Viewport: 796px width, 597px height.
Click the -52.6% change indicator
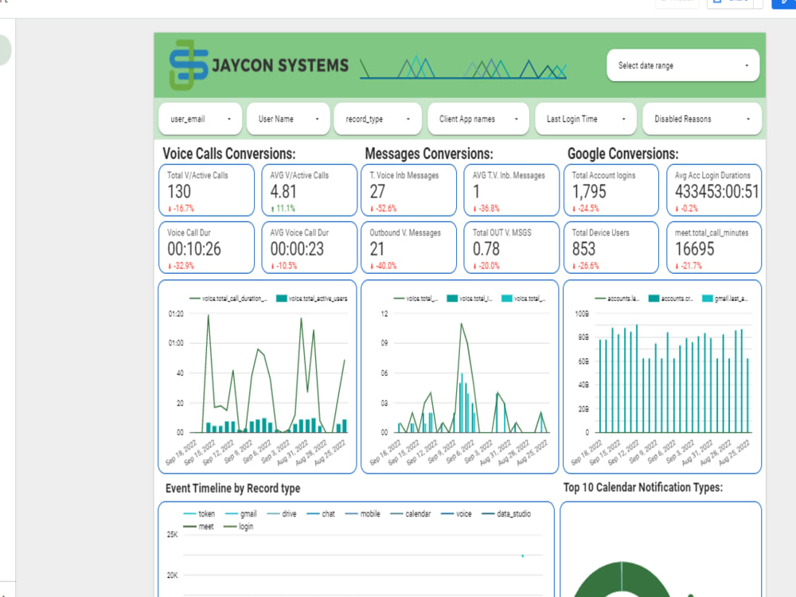pos(384,208)
